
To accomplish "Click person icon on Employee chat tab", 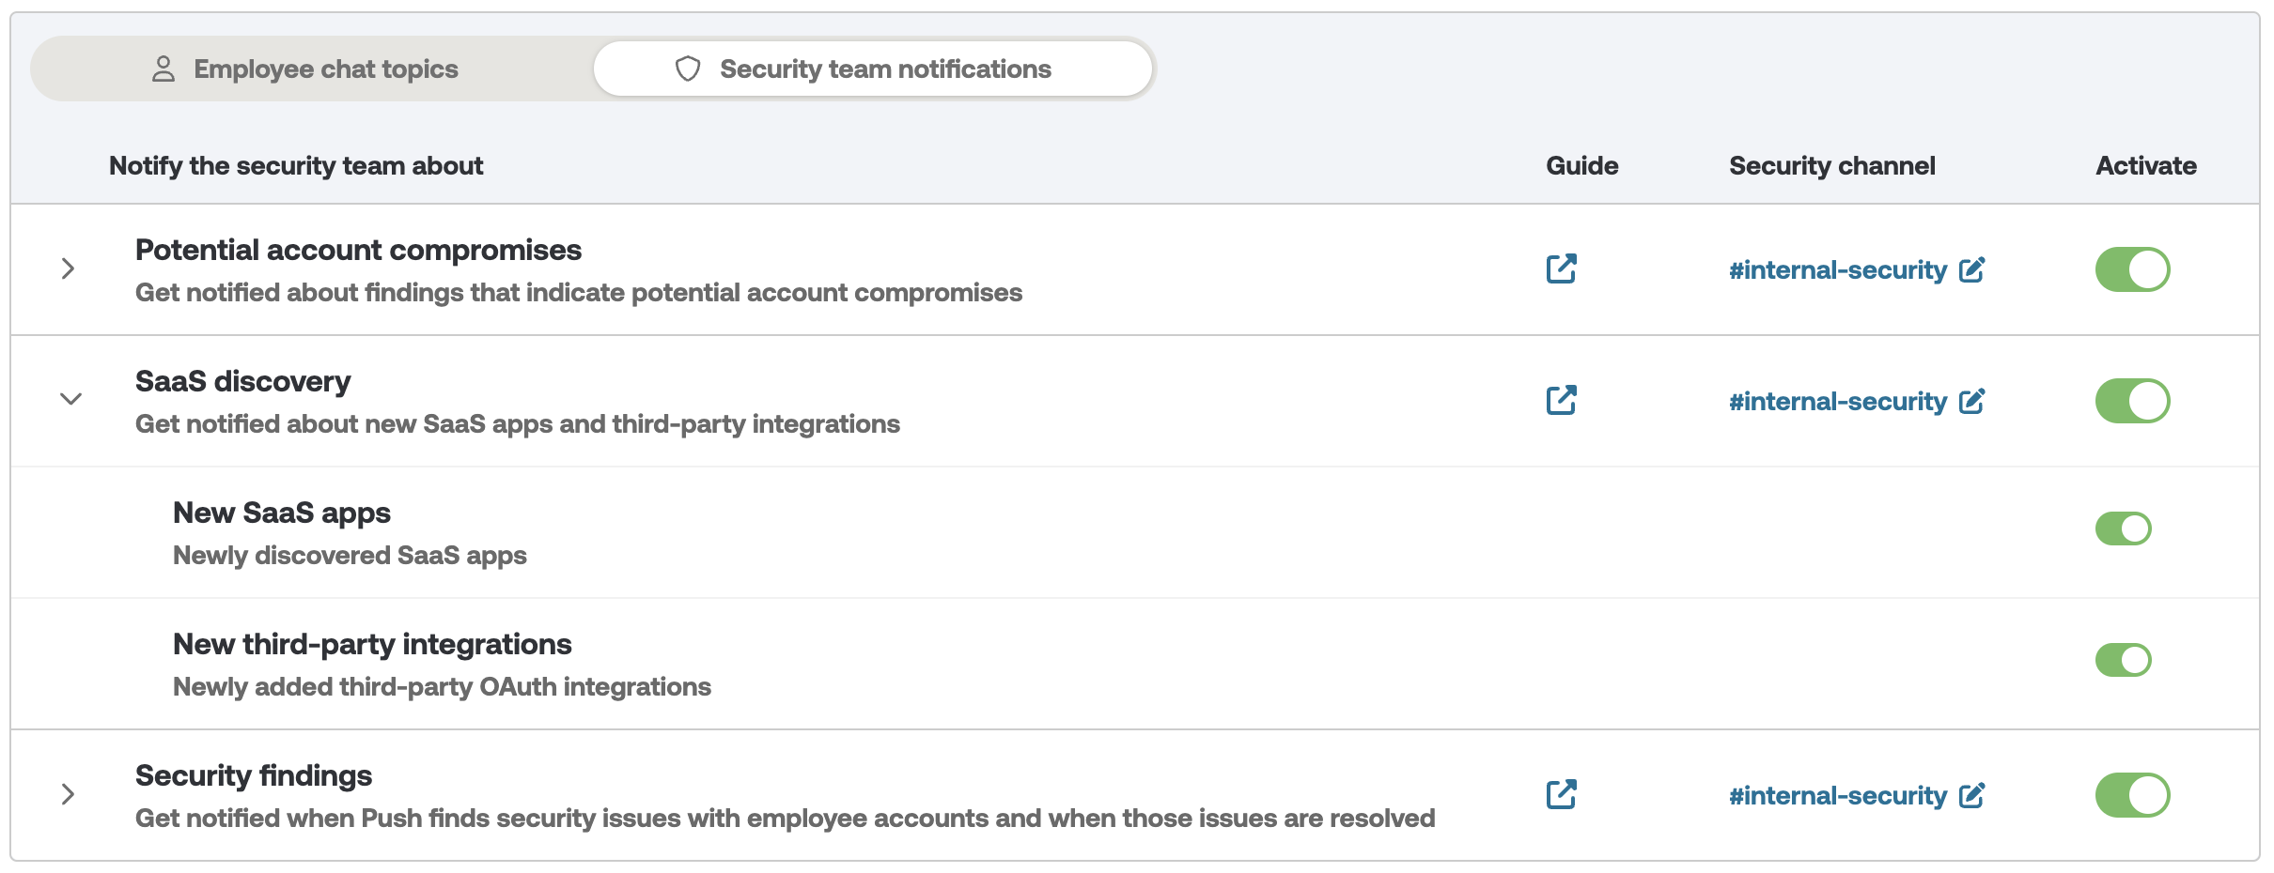I will tap(164, 69).
